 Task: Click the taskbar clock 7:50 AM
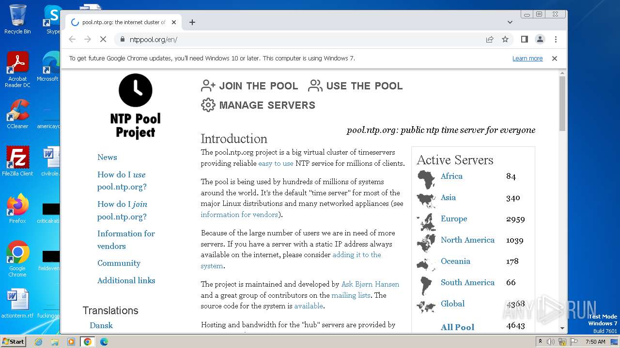[x=595, y=342]
